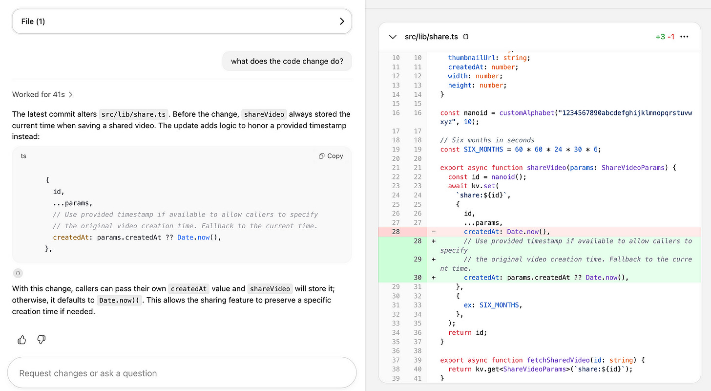Click the "ts" language label on the snippet
The width and height of the screenshot is (711, 391).
coord(23,156)
